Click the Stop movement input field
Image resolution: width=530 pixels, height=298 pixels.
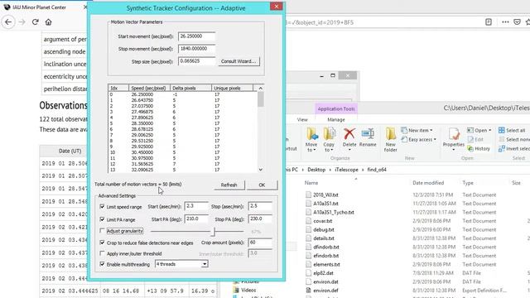(196, 49)
